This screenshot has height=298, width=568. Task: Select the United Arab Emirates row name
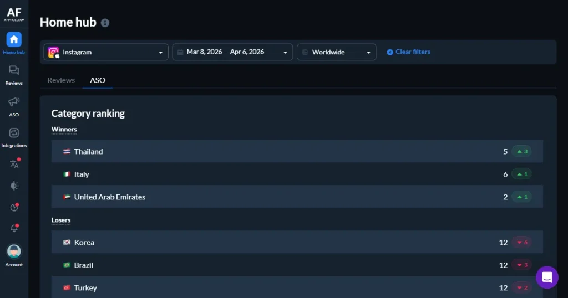(110, 197)
